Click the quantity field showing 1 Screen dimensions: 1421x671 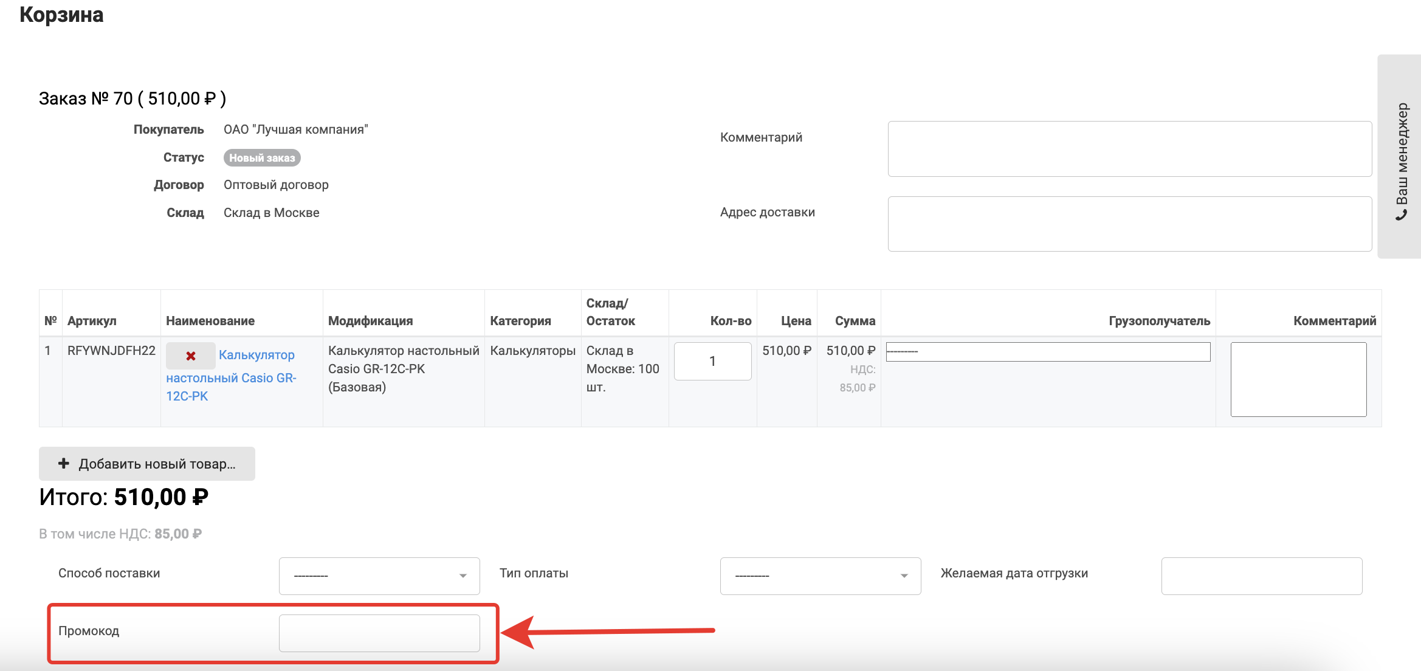point(712,361)
